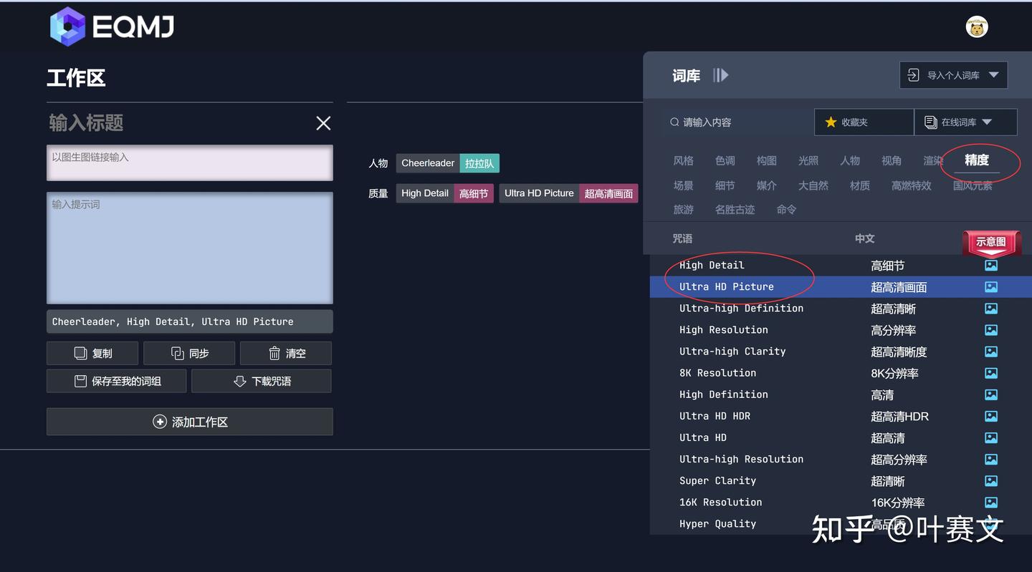Select the High Definition row
This screenshot has height=572, width=1032.
pyautogui.click(x=841, y=394)
